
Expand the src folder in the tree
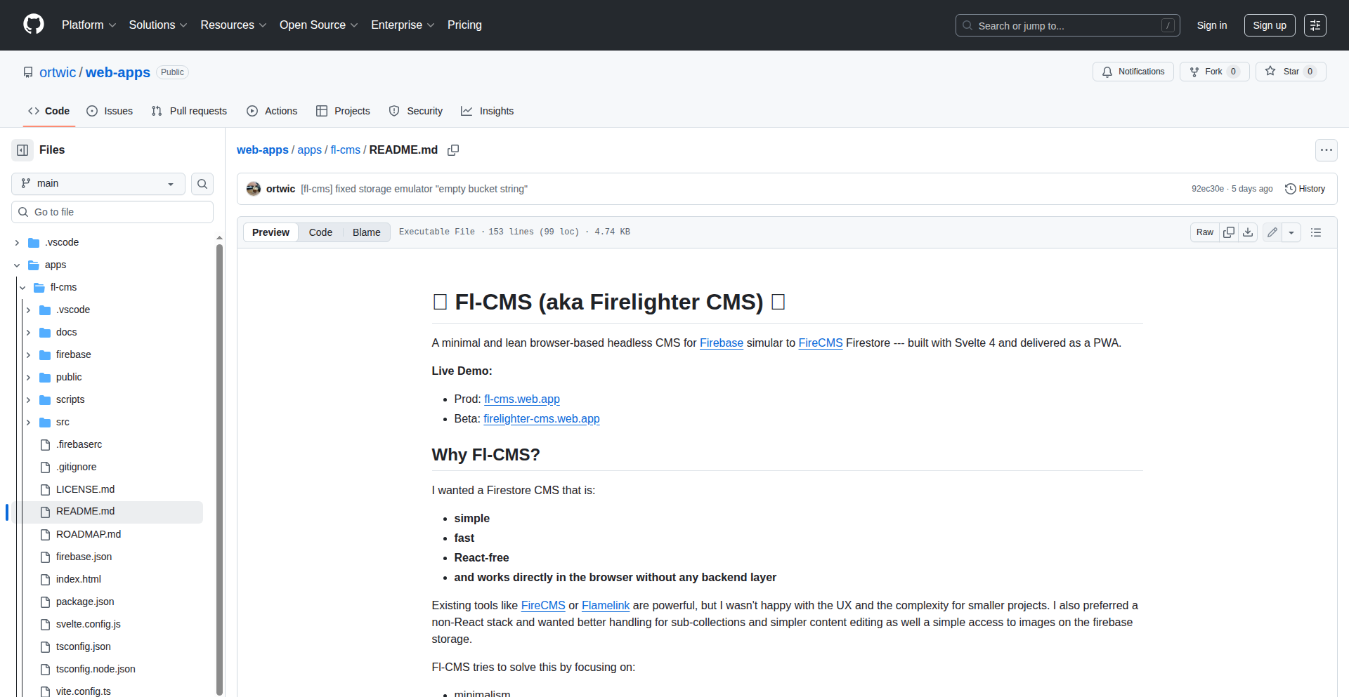coord(27,422)
